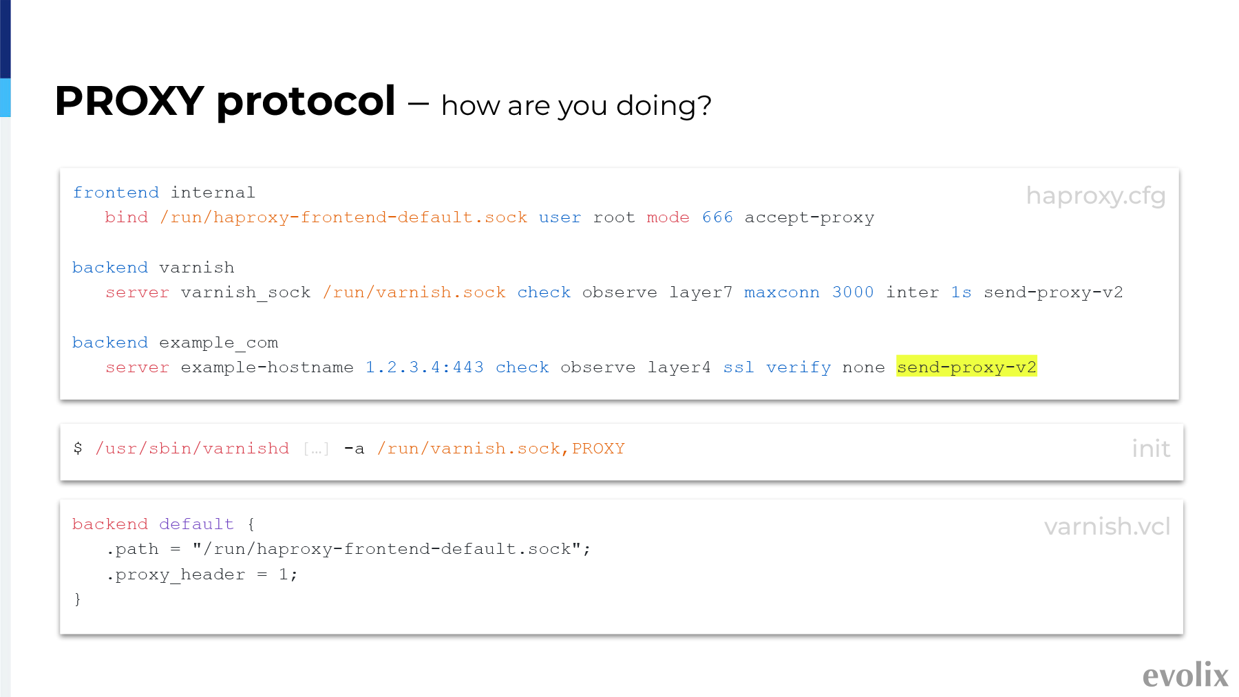Click 'varnish_sock' server name
Image resolution: width=1239 pixels, height=697 pixels.
point(246,292)
